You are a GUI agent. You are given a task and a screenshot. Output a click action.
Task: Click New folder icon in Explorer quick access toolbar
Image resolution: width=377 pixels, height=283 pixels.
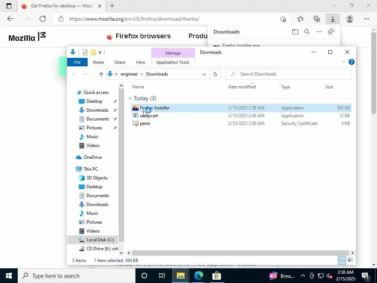click(93, 52)
